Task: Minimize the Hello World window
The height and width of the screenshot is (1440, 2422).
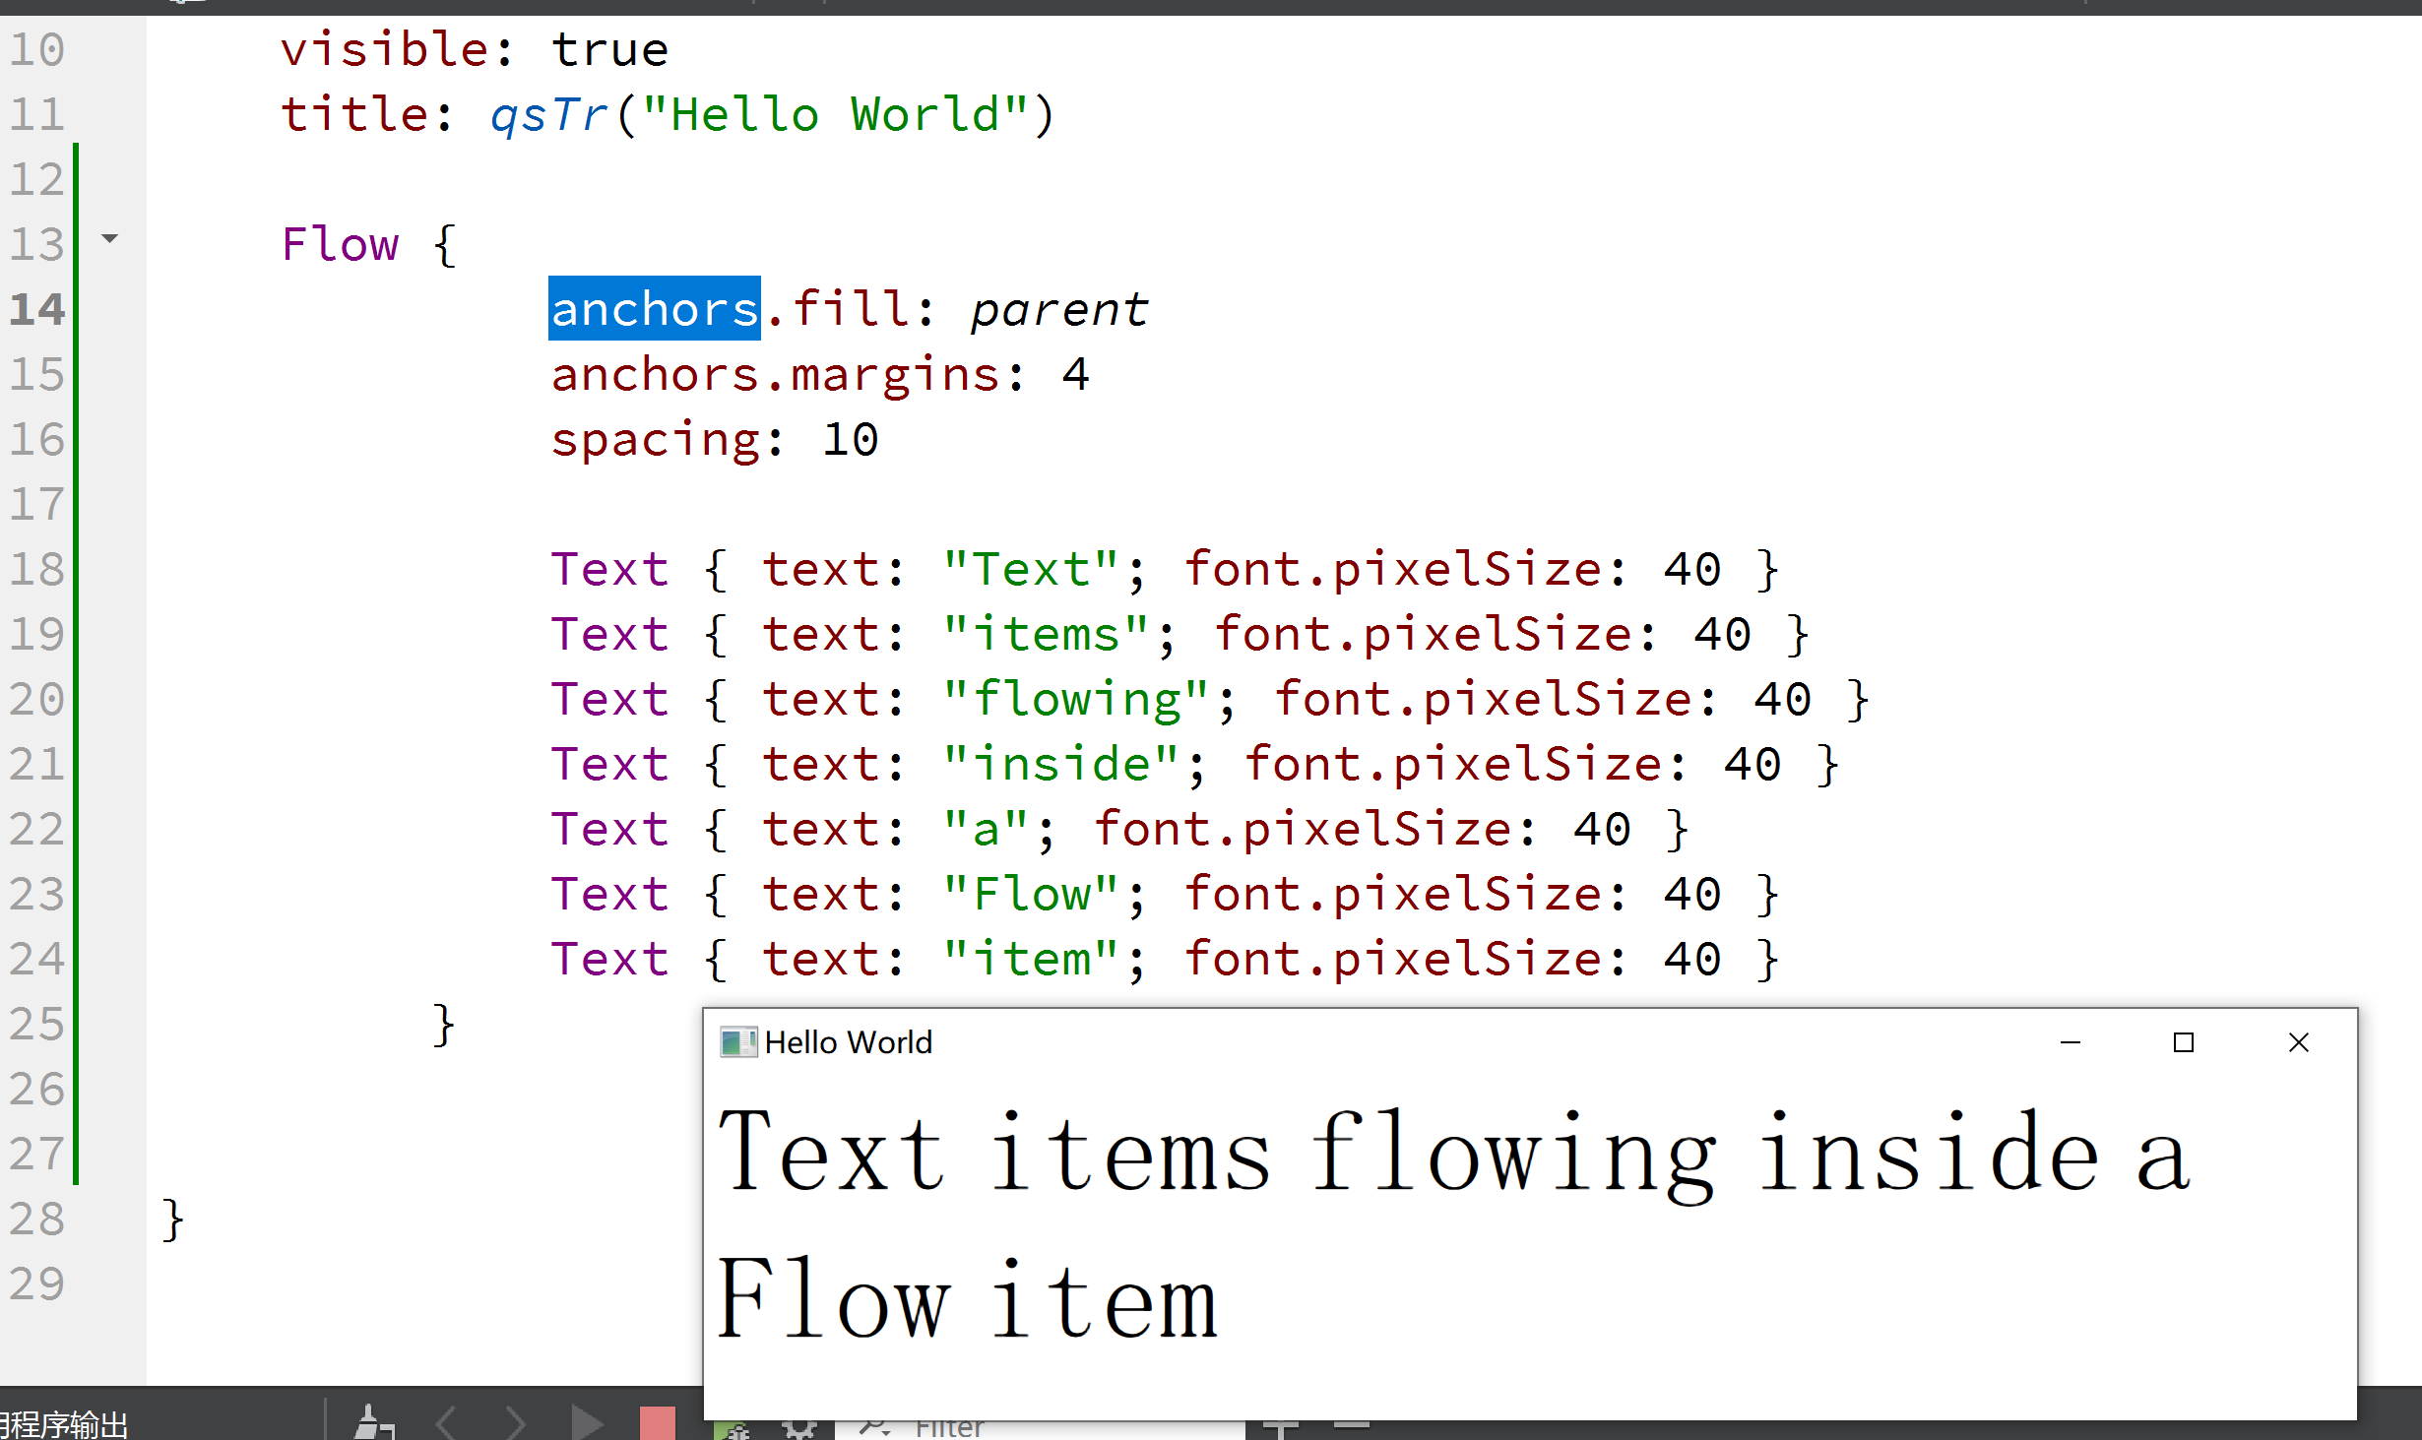Action: pyautogui.click(x=2071, y=1042)
